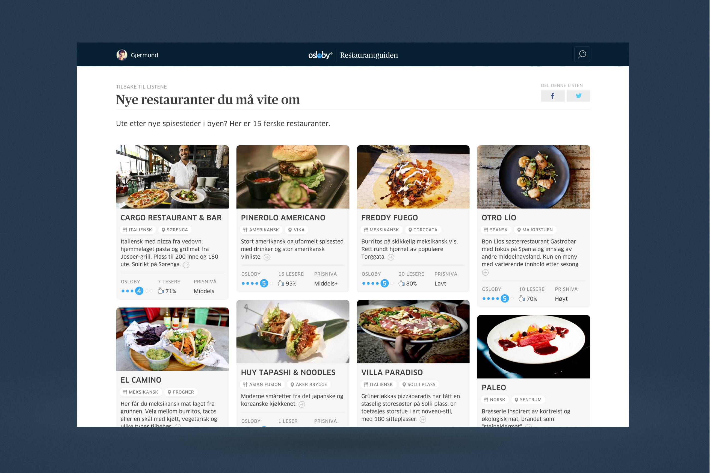
Task: Go back via Tilbake til listene
Action: pyautogui.click(x=141, y=87)
